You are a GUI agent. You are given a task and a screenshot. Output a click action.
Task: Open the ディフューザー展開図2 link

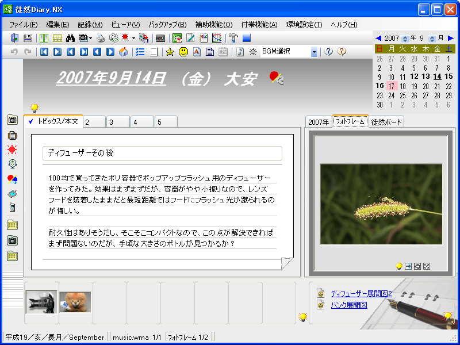click(x=361, y=293)
